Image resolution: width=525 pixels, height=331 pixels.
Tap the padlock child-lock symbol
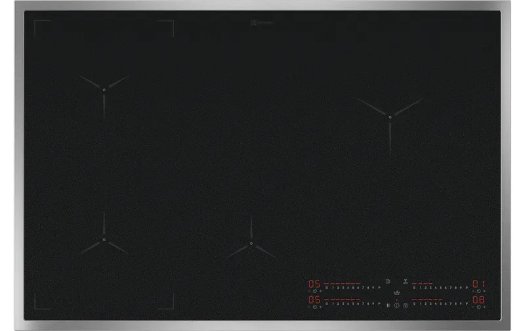coord(406,305)
